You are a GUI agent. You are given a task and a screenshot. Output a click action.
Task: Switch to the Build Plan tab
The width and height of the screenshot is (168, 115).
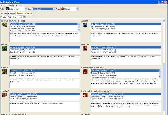11,14
